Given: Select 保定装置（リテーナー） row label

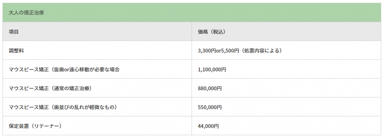Looking at the screenshot, I should pos(35,126).
